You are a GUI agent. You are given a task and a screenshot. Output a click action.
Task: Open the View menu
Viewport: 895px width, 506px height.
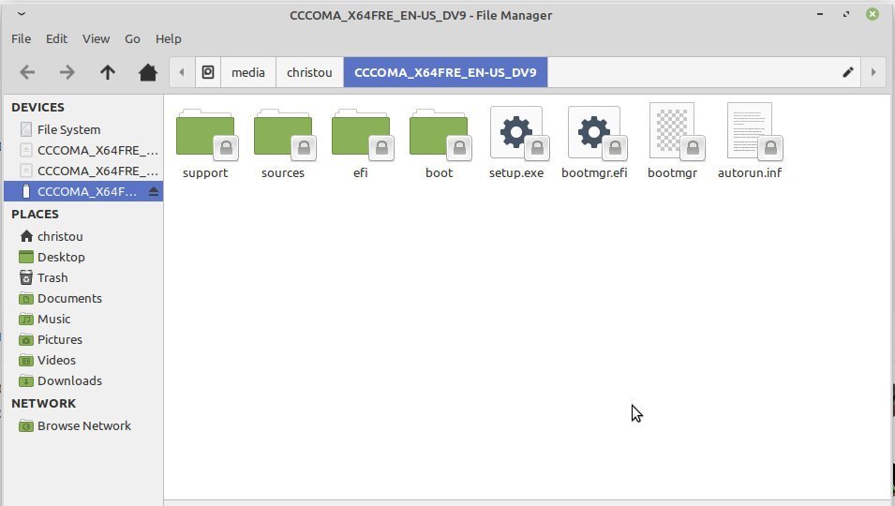(96, 38)
